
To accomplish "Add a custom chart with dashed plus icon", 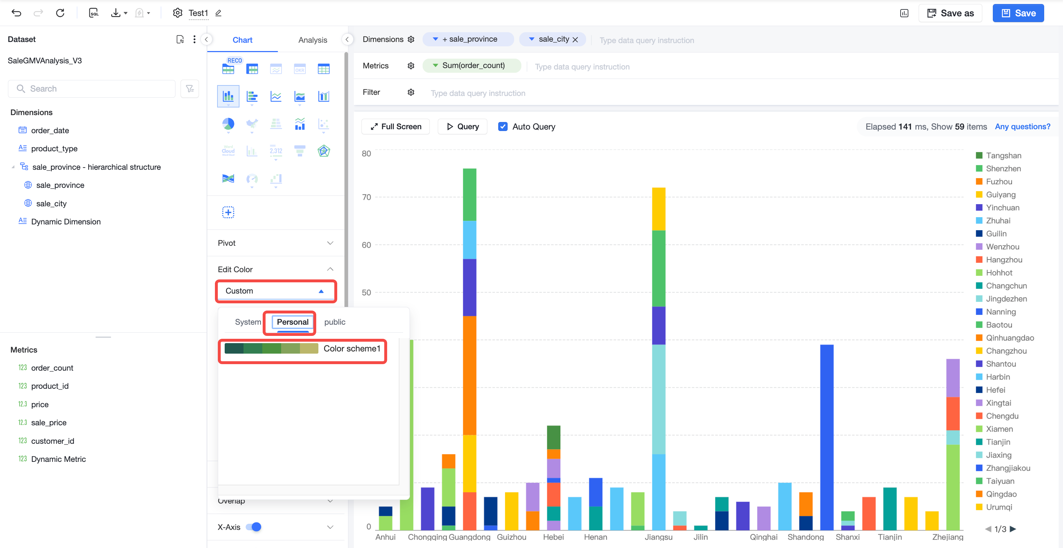I will (228, 212).
